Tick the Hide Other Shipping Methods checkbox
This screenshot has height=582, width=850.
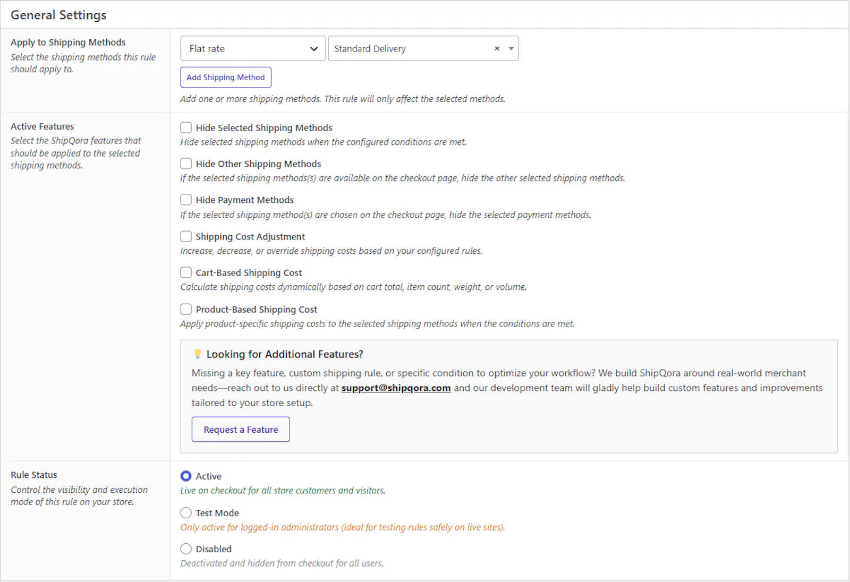pyautogui.click(x=186, y=164)
